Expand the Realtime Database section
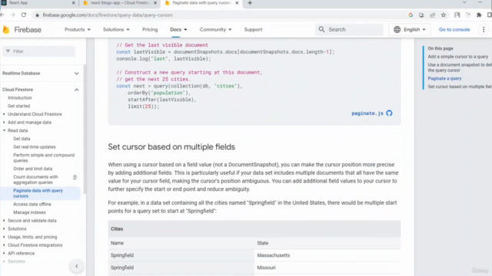 pyautogui.click(x=77, y=74)
